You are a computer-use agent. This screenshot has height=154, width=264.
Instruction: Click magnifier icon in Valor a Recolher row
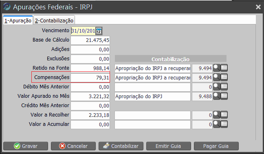(217, 115)
